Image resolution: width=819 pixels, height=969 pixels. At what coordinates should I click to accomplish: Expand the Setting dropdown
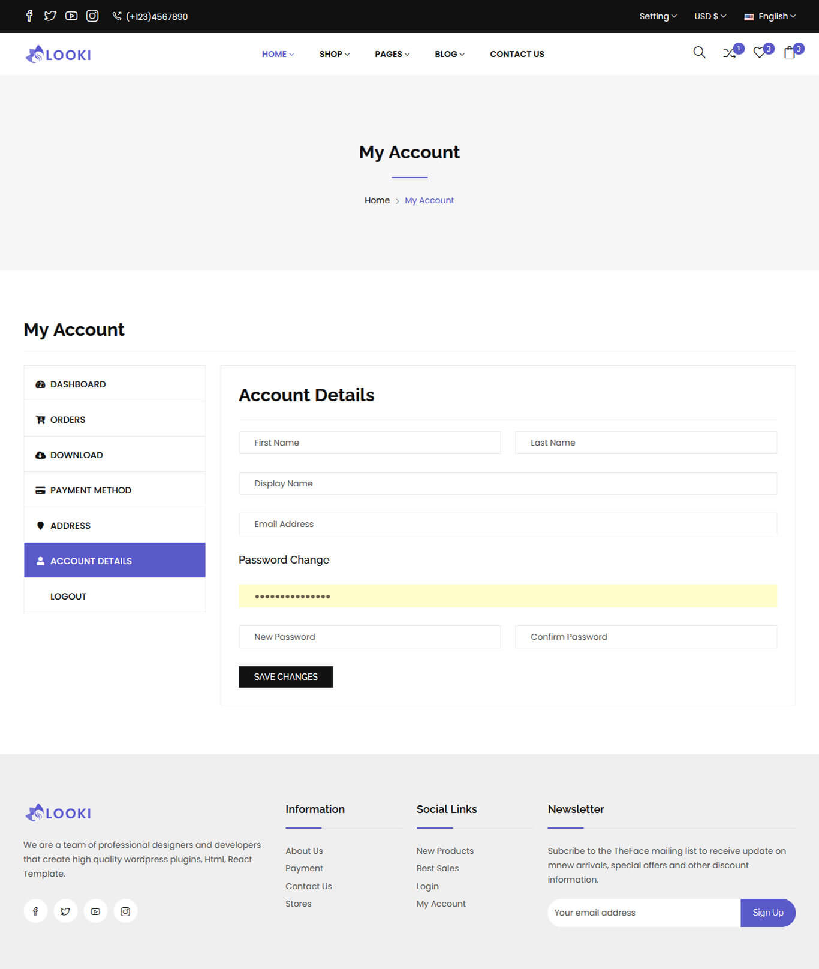[657, 16]
